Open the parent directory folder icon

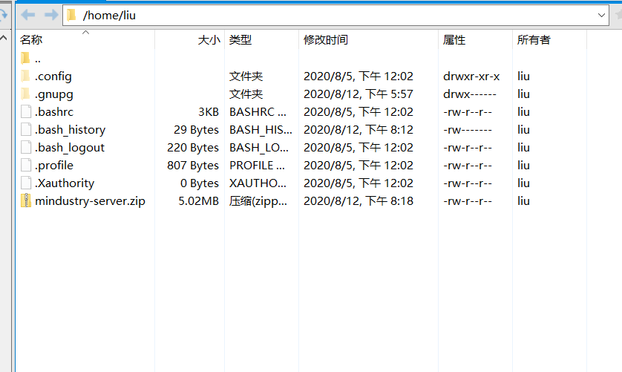point(26,58)
